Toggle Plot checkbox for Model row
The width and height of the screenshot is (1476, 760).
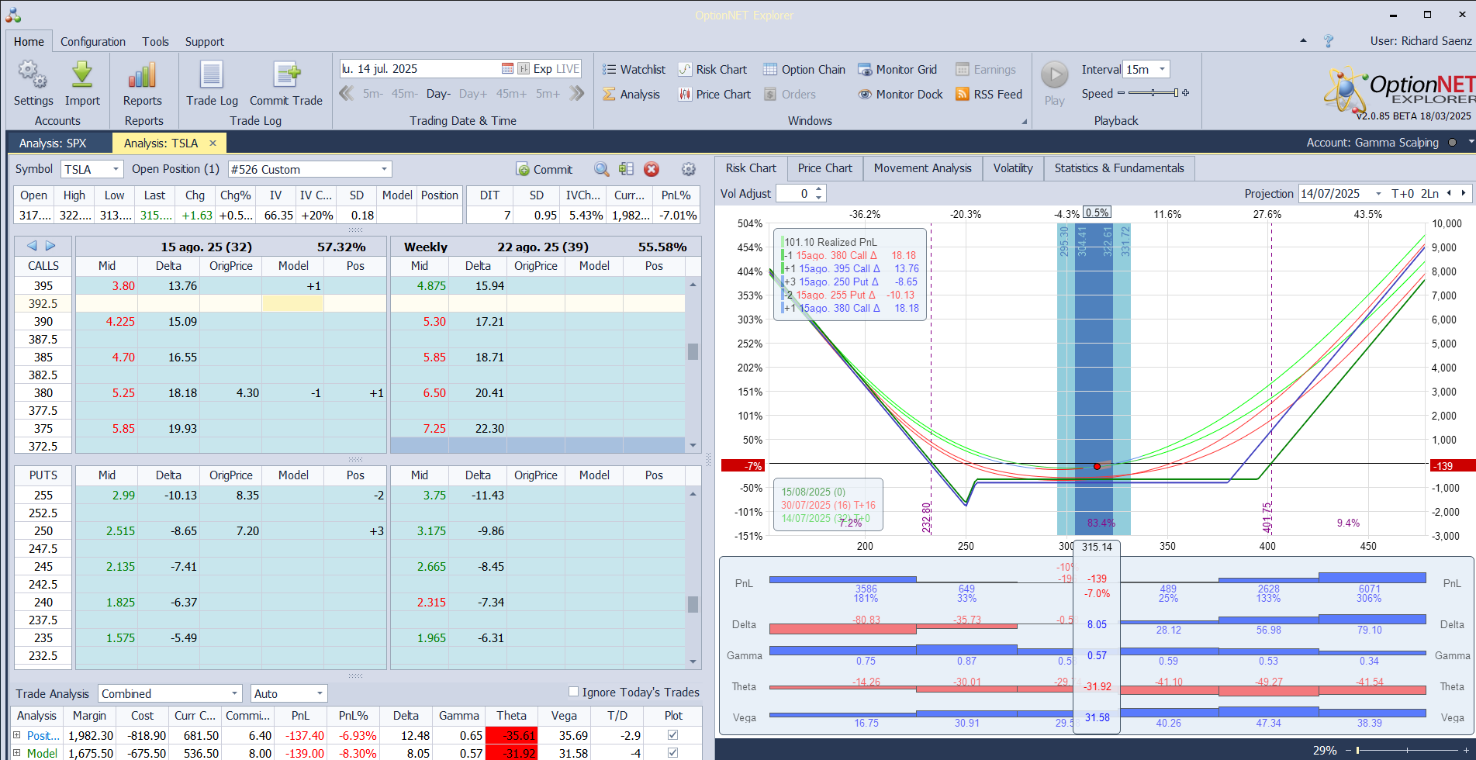coord(672,753)
